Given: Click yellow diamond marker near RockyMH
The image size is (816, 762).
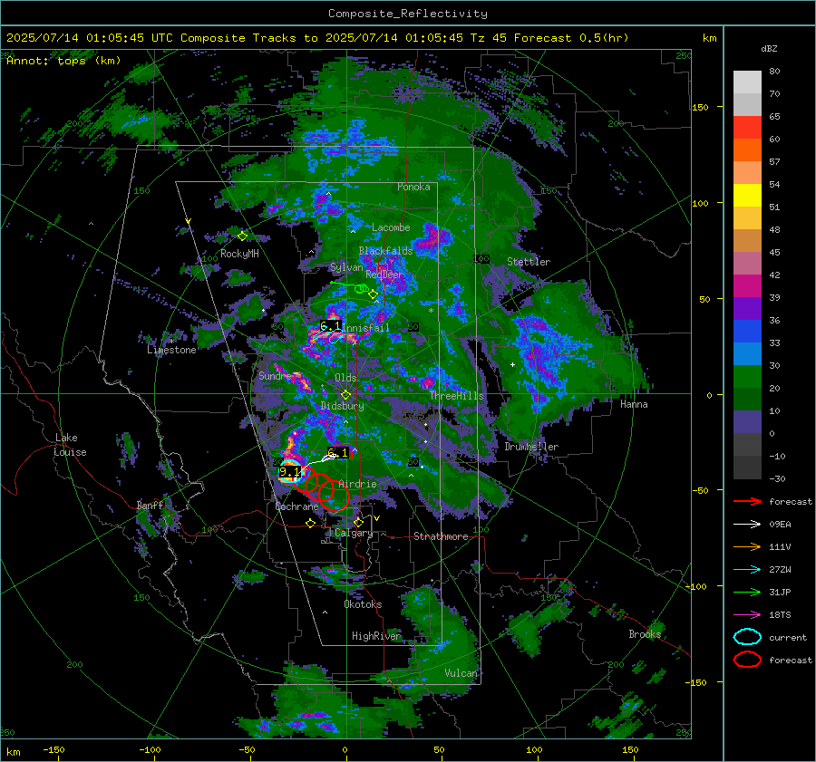Looking at the screenshot, I should 242,236.
